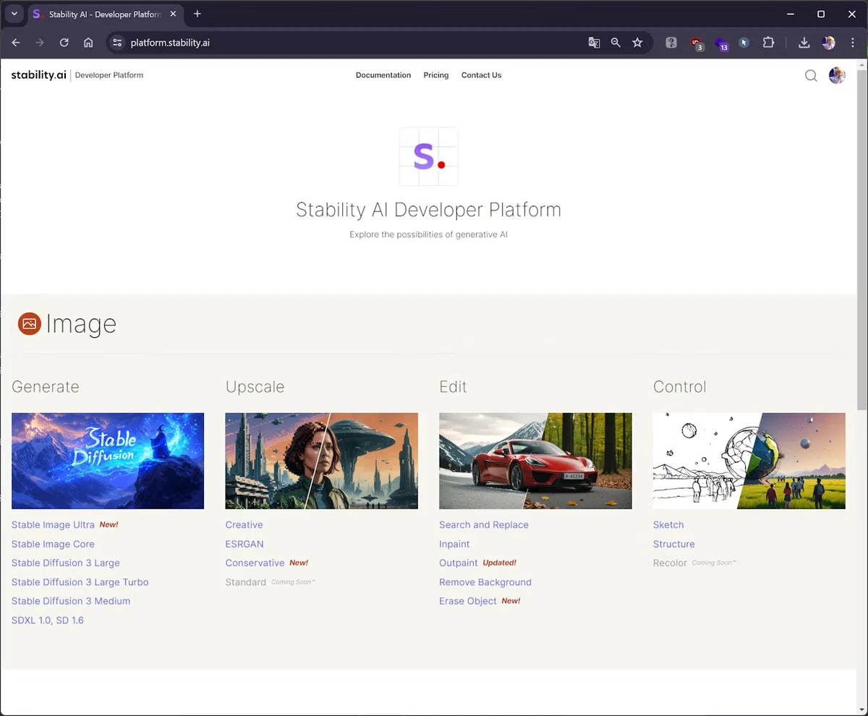Open Stable Diffusion 3 Large Turbo link

(80, 582)
